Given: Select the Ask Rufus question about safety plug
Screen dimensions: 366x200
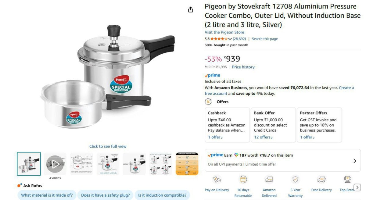Looking at the screenshot, I should pos(105,195).
